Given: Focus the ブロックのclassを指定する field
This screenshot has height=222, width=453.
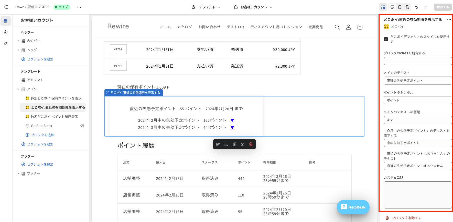Looking at the screenshot, I should point(418,61).
